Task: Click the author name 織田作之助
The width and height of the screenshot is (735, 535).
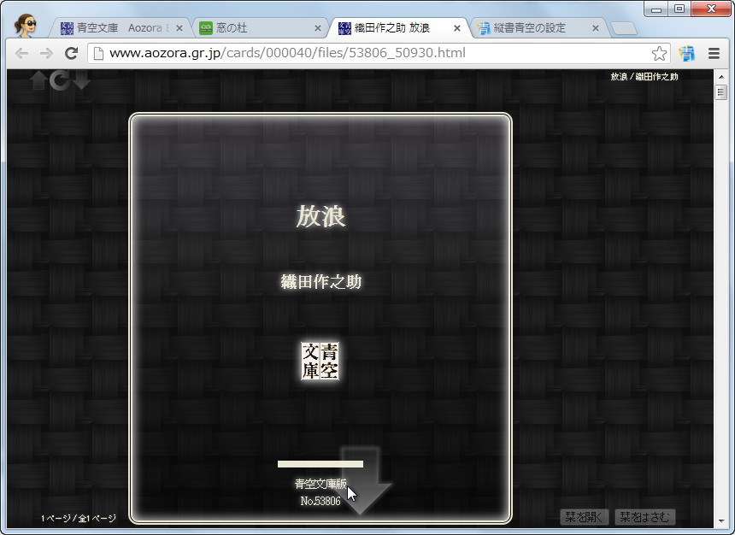Action: pos(321,281)
